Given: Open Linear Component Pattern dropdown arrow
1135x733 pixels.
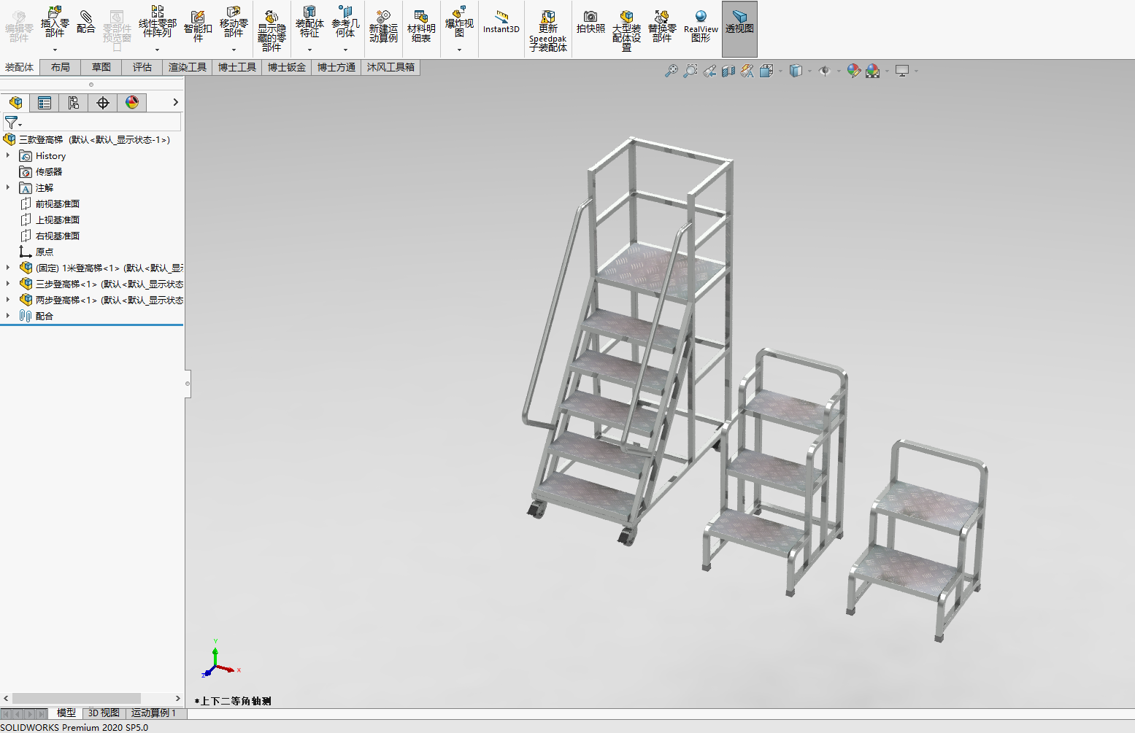Looking at the screenshot, I should coord(158,50).
